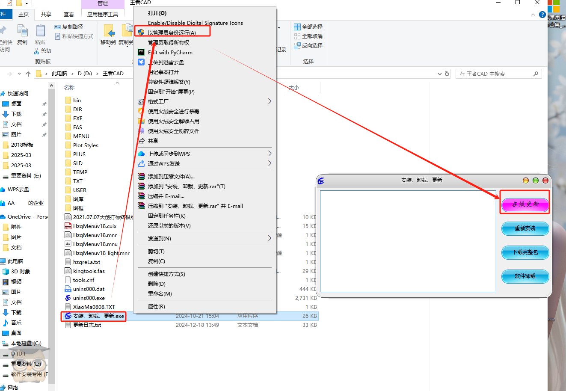Collapse the ribbon with the chevron
The width and height of the screenshot is (566, 391).
click(533, 15)
